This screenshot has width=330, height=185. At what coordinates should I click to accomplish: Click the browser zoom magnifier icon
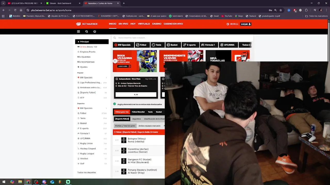275,10
